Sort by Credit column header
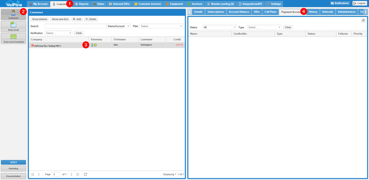 point(175,39)
